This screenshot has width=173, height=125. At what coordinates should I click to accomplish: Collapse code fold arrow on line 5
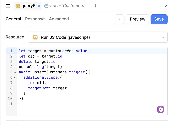(15, 72)
